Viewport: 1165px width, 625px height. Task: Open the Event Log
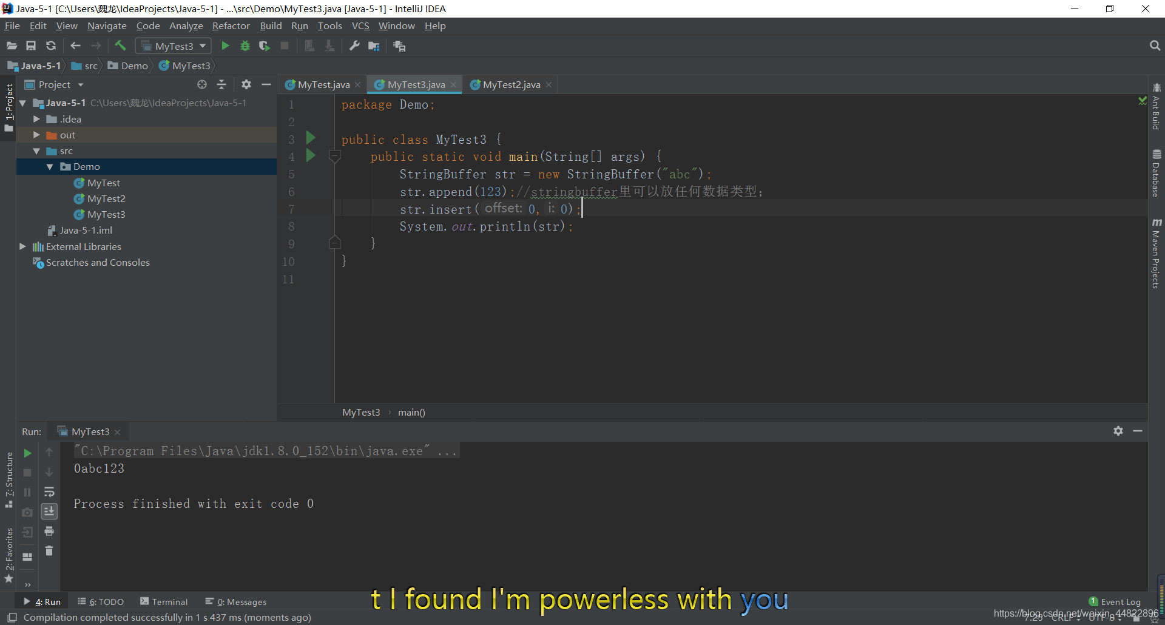(x=1115, y=602)
